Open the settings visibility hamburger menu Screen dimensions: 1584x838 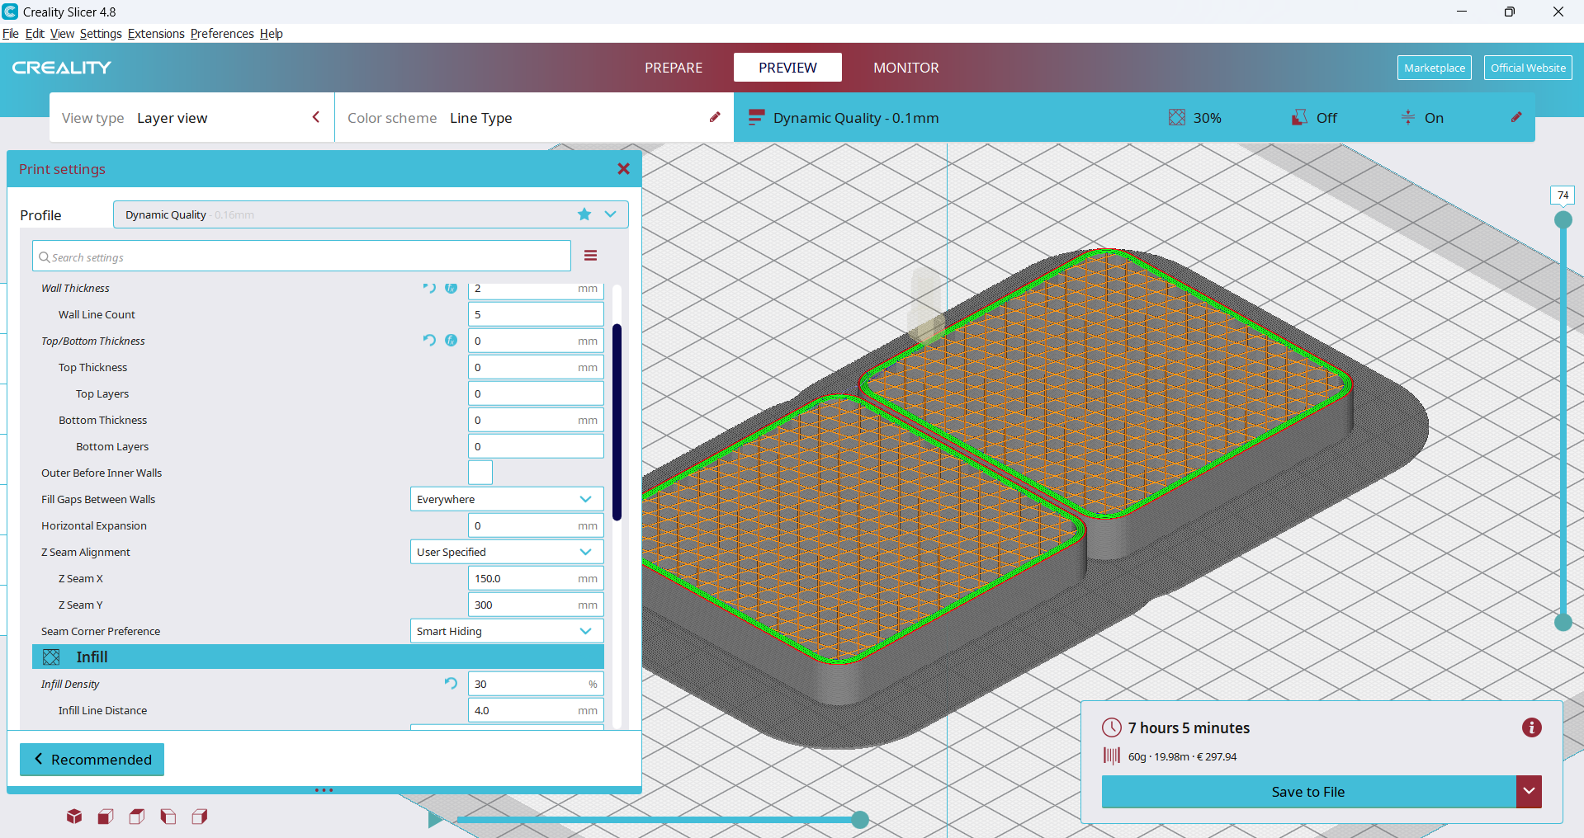tap(590, 256)
